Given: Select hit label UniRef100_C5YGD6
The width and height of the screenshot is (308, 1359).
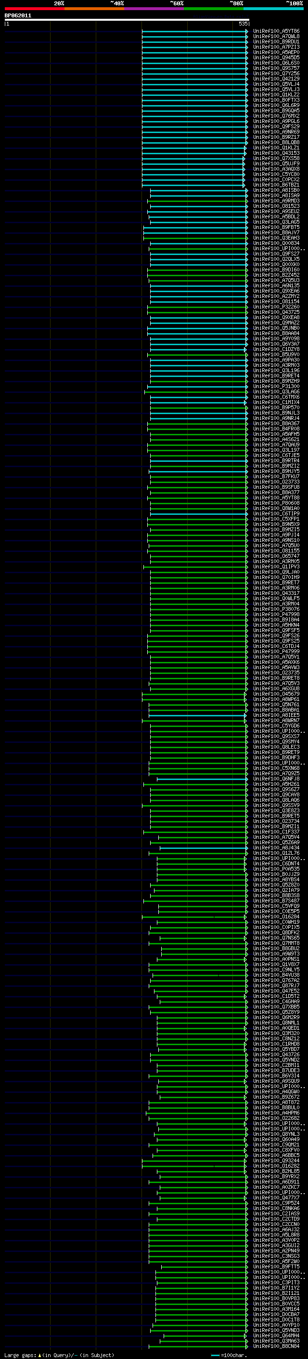Looking at the screenshot, I should [276, 726].
